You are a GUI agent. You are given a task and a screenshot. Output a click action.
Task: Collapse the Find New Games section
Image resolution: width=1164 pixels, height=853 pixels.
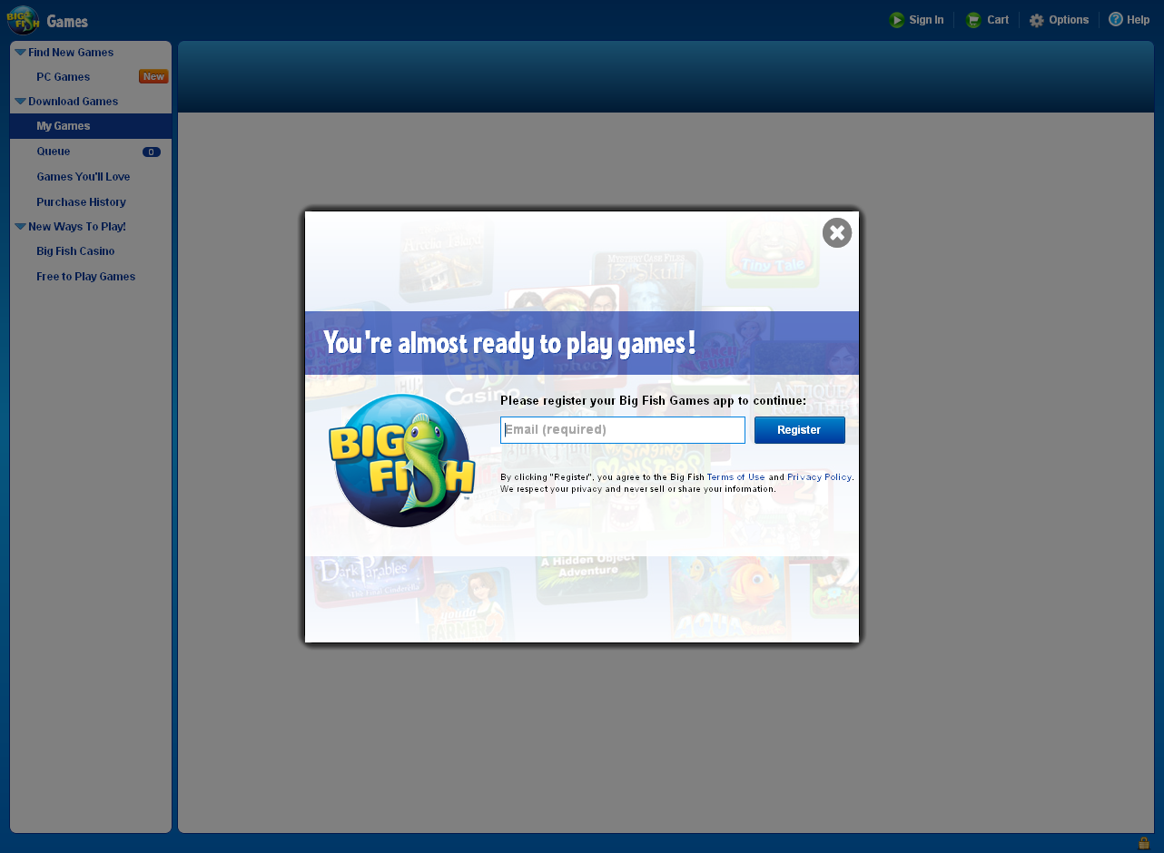coord(20,53)
